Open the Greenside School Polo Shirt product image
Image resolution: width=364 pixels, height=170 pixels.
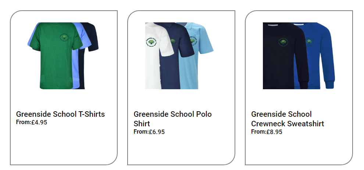(x=179, y=56)
